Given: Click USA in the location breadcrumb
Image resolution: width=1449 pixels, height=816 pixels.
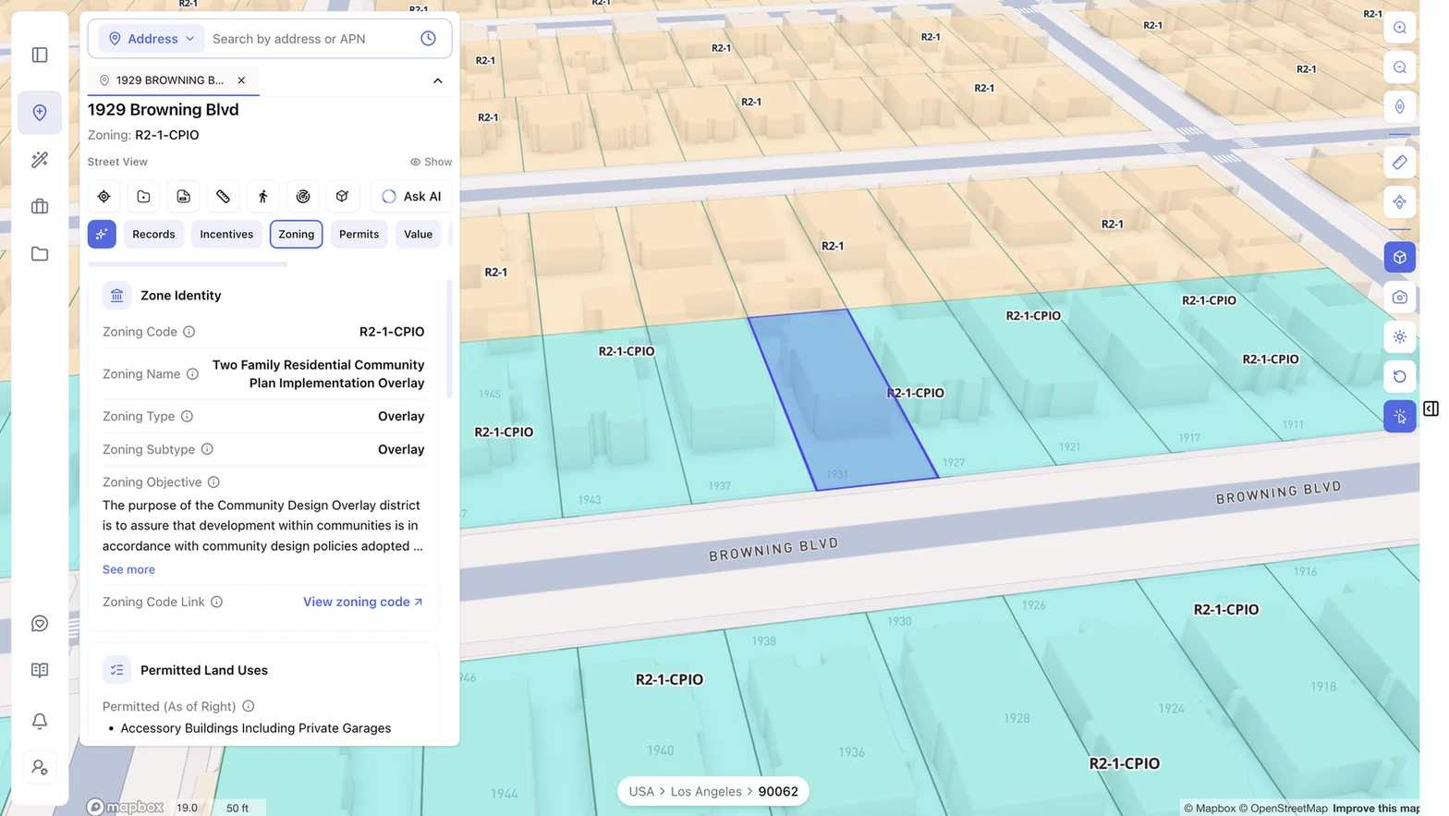Looking at the screenshot, I should [x=641, y=792].
